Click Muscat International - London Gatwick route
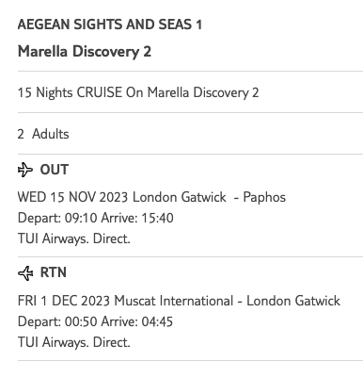 (228, 301)
